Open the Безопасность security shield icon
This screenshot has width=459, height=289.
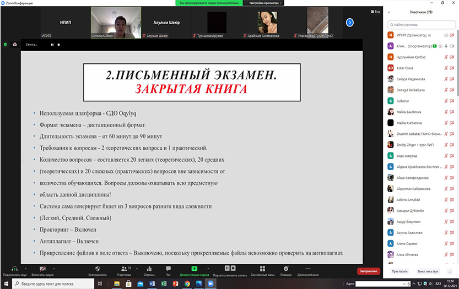[98, 268]
